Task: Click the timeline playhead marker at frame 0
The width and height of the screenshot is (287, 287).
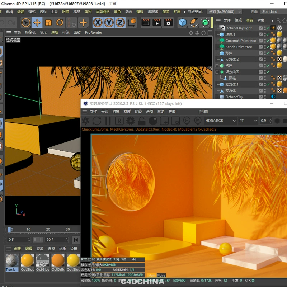Action: pyautogui.click(x=9, y=230)
